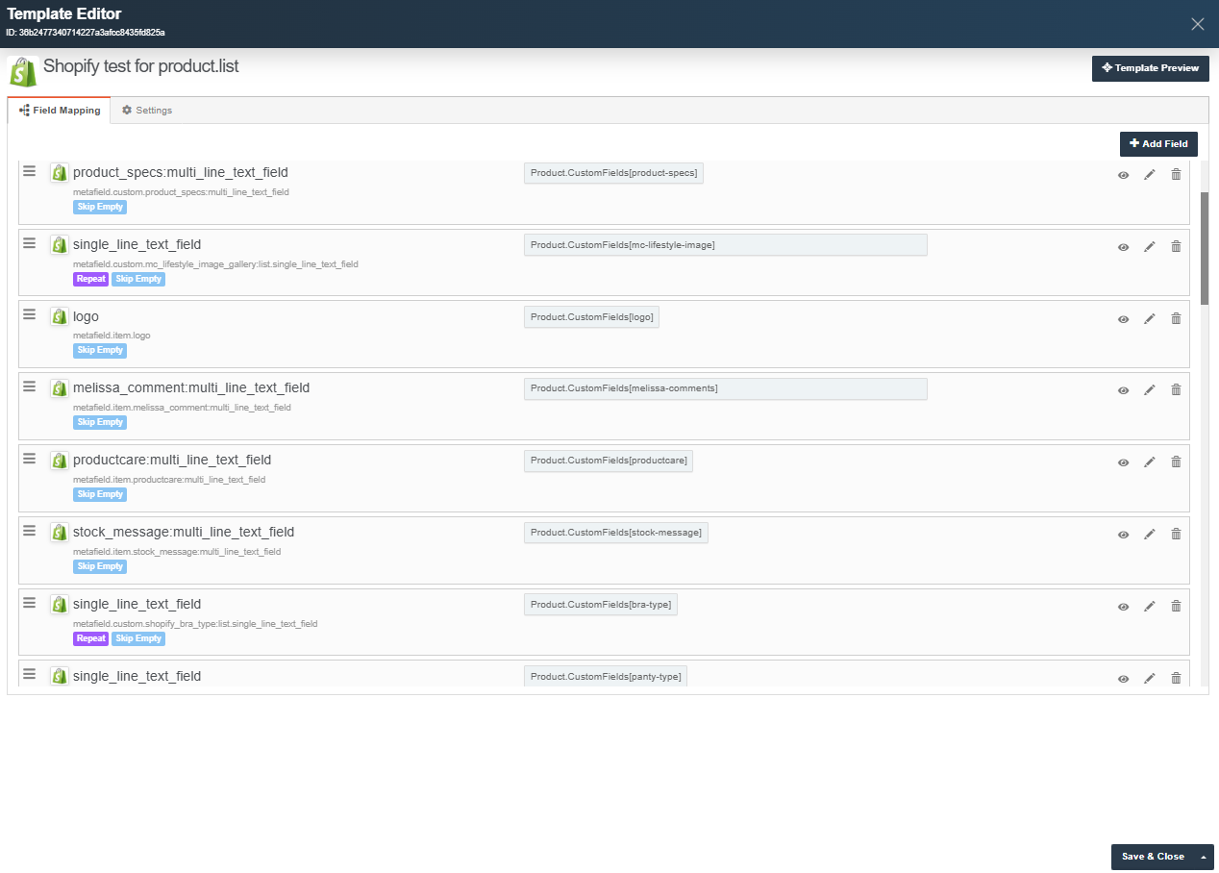Image resolution: width=1219 pixels, height=873 pixels.
Task: Click trash icon for mc-lifestyle-image row
Action: (1176, 247)
